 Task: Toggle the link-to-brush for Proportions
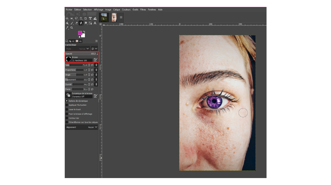96,70
